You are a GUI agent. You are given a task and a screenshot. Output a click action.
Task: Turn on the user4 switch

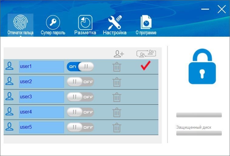[x=80, y=112]
